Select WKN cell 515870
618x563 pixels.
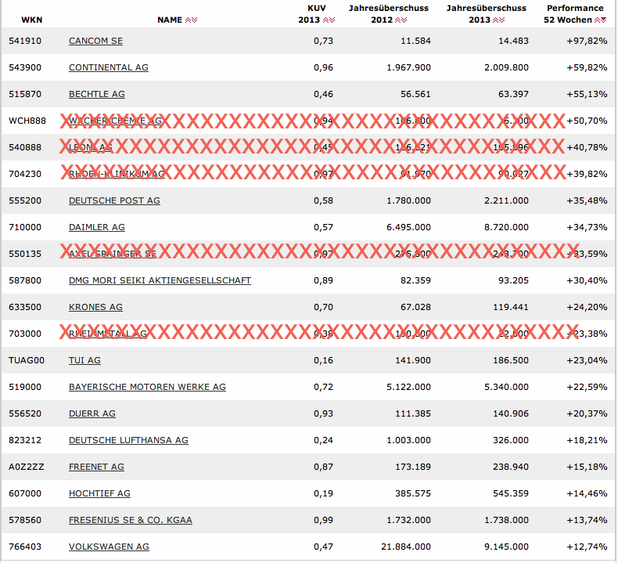click(x=25, y=94)
